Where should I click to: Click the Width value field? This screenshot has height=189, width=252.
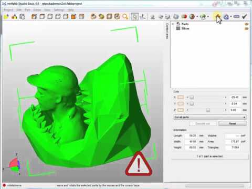pos(191,141)
